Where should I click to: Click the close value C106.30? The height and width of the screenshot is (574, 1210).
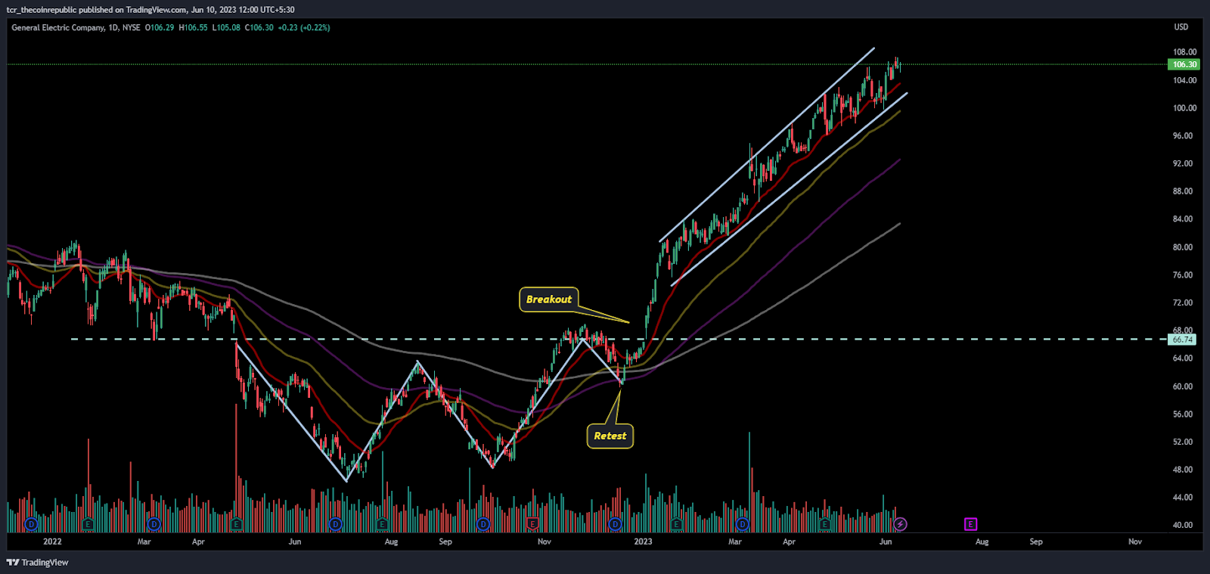pos(259,28)
